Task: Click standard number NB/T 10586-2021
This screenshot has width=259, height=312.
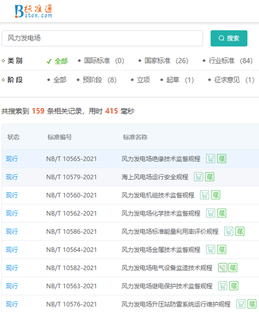Action: tap(72, 231)
